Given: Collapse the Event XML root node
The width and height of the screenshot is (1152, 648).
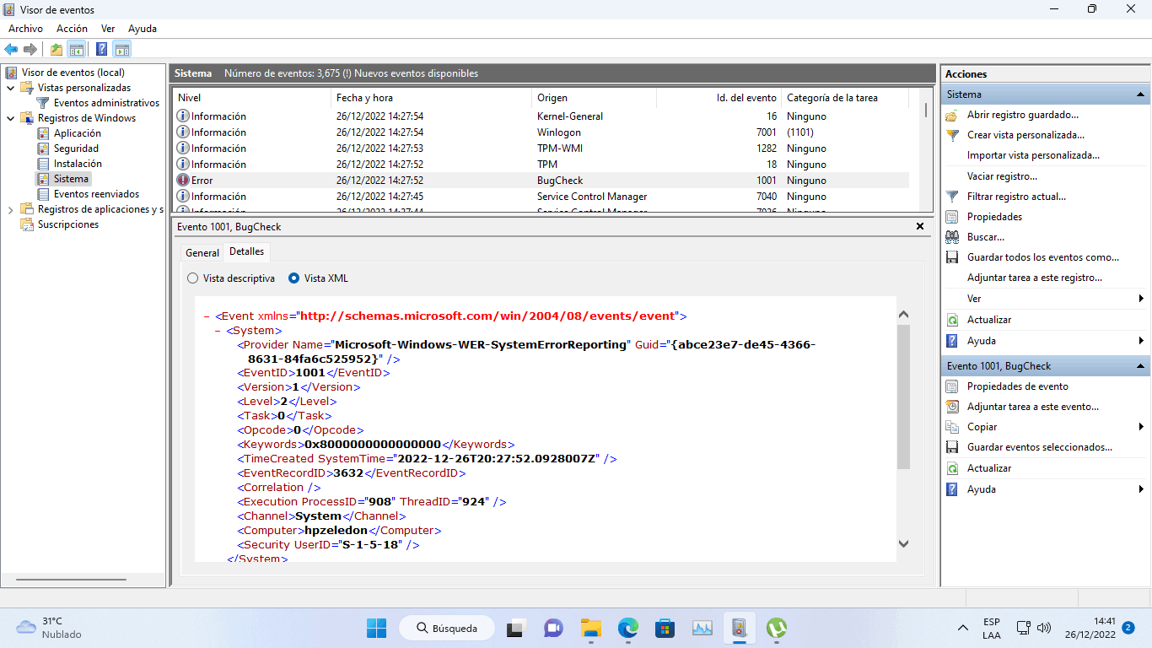Looking at the screenshot, I should [207, 316].
